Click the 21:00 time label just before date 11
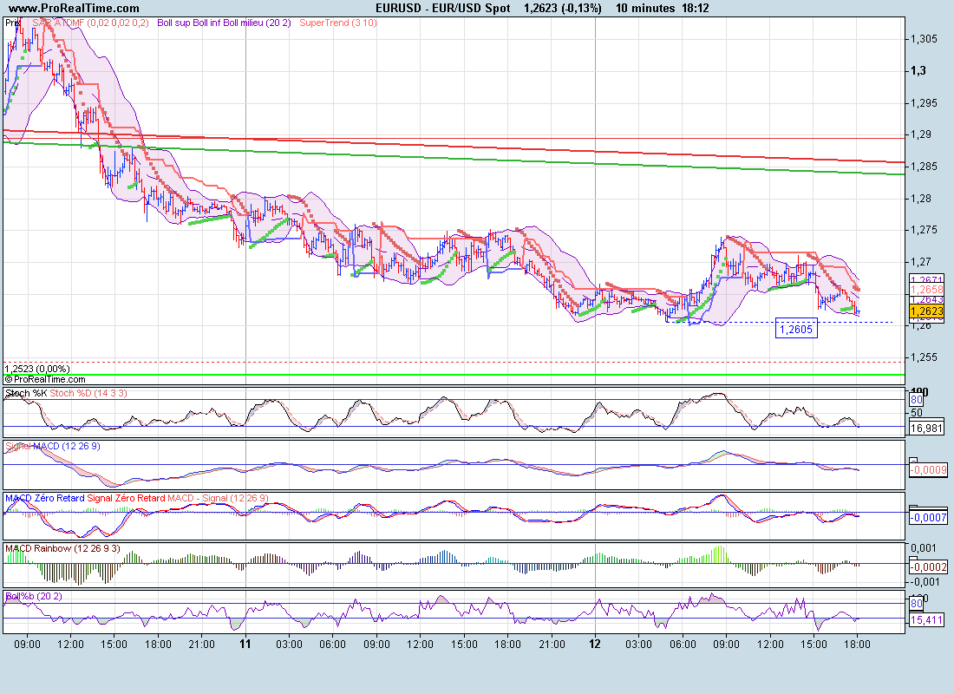 [x=201, y=644]
